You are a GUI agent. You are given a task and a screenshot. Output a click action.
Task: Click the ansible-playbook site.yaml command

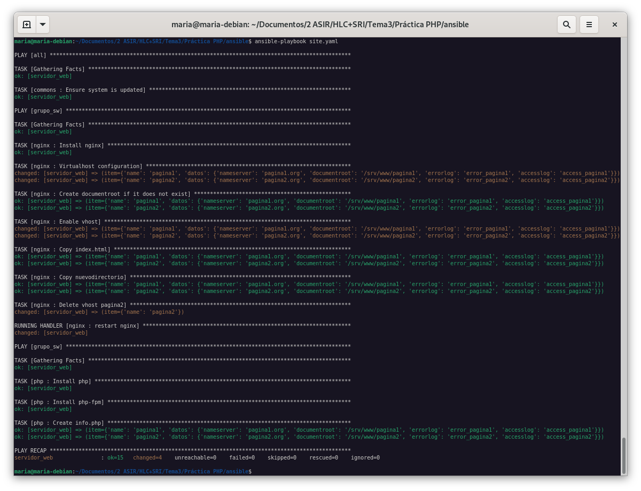(x=296, y=41)
